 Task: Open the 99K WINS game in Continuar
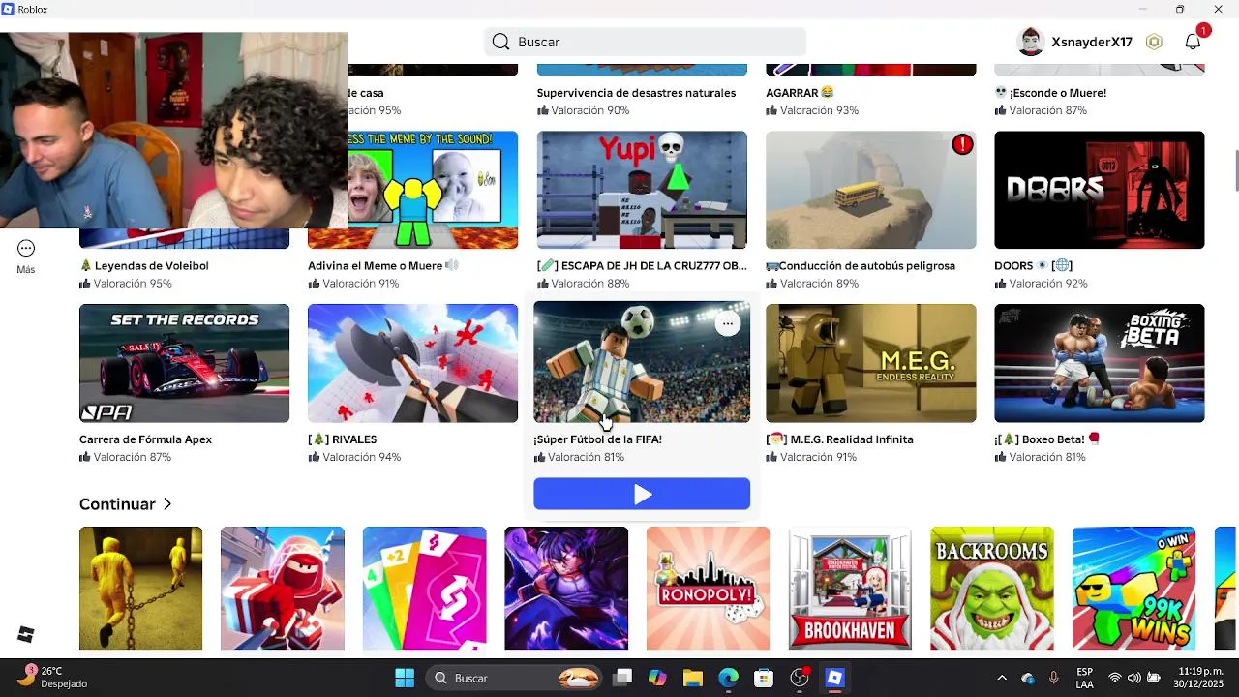tap(1134, 589)
